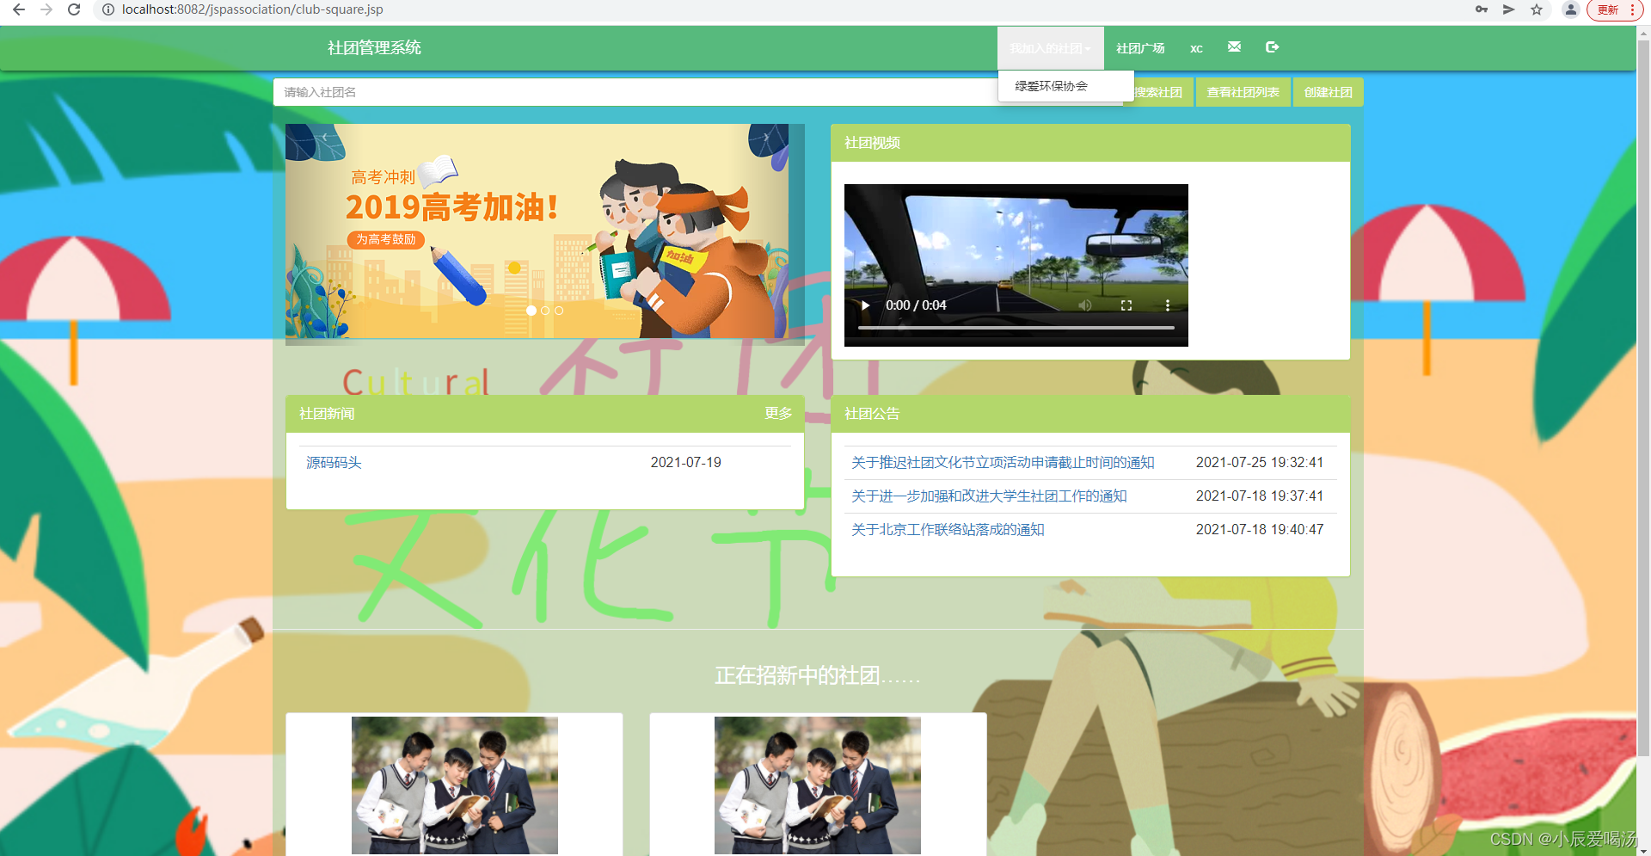The width and height of the screenshot is (1651, 856).
Task: Click the first recruiting club photo
Action: [455, 785]
